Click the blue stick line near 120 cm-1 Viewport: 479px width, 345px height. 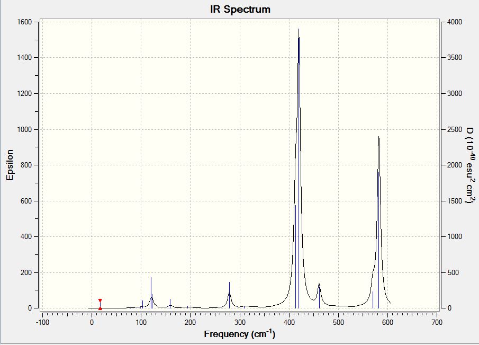151,293
